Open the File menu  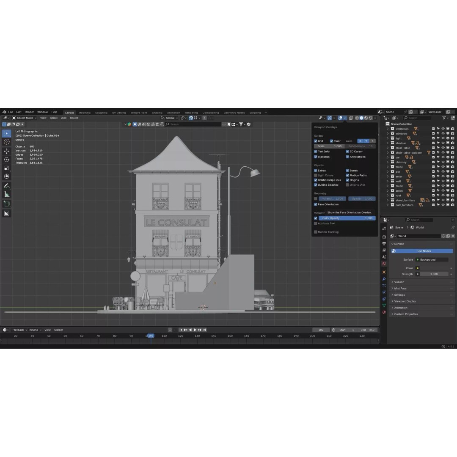(x=11, y=112)
